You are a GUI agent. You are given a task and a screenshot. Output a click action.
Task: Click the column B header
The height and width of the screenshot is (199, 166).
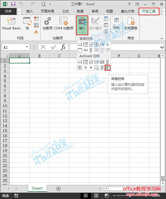coord(40,56)
